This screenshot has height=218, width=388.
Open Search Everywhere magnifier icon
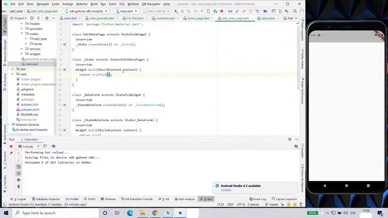pos(295,11)
